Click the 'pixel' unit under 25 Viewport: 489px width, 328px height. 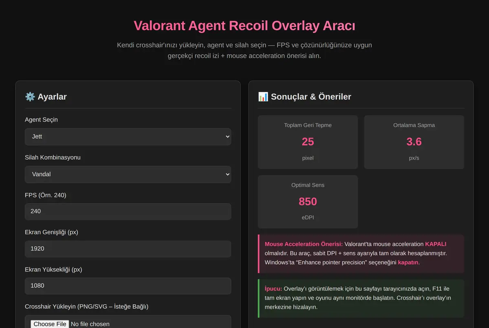(308, 158)
